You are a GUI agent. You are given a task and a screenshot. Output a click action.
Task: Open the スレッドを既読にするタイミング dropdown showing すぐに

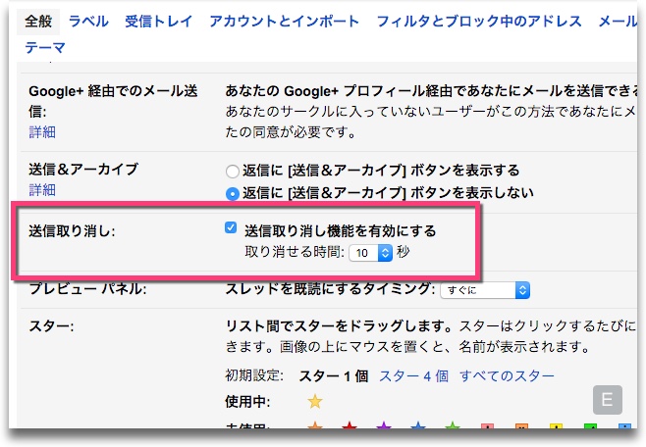(x=485, y=290)
